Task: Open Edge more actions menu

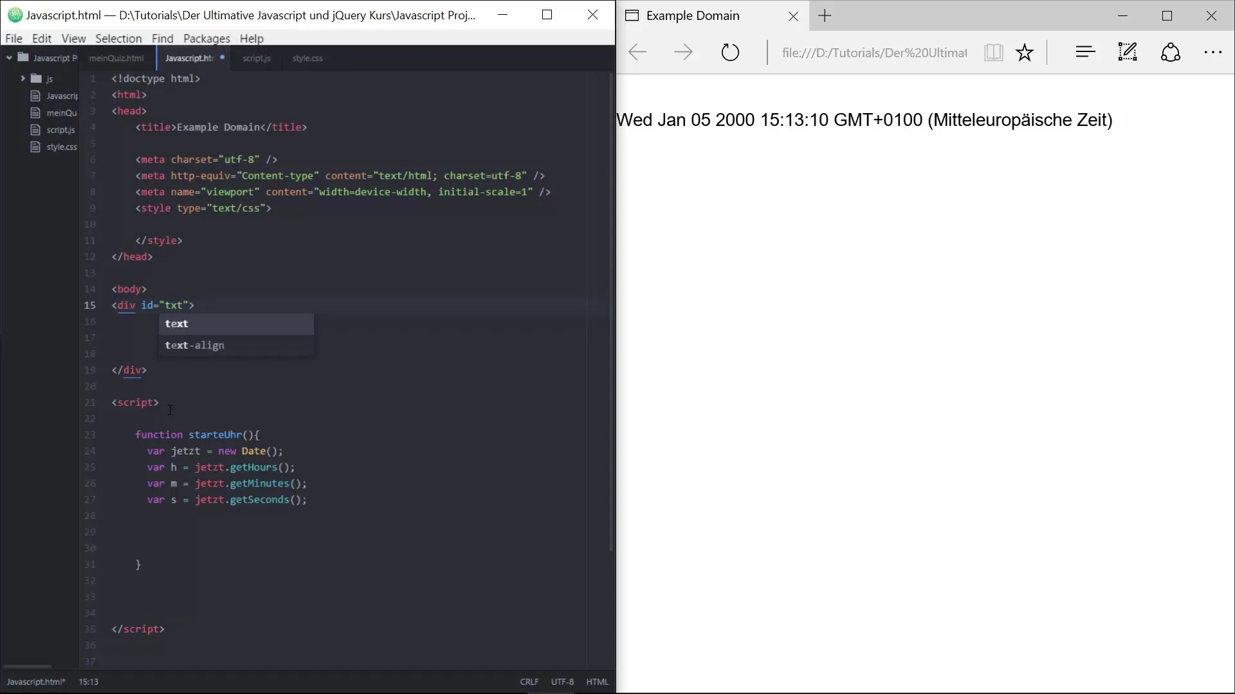Action: (x=1212, y=53)
